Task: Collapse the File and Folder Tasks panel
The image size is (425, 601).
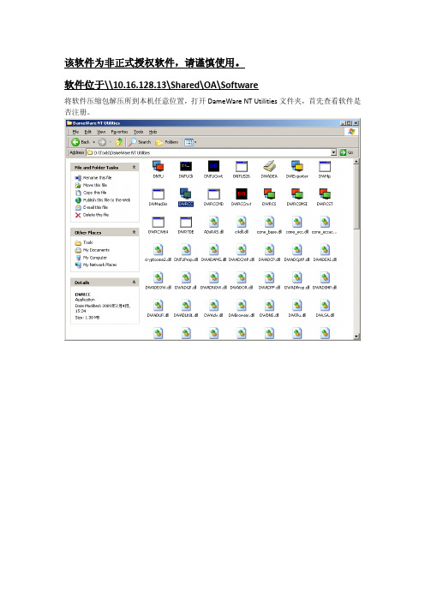Action: tap(135, 167)
